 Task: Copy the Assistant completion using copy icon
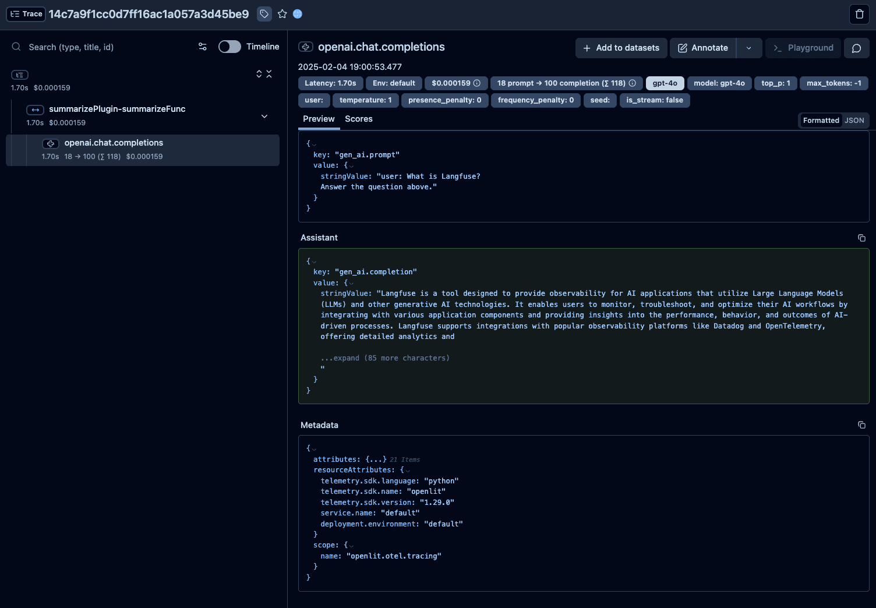861,238
